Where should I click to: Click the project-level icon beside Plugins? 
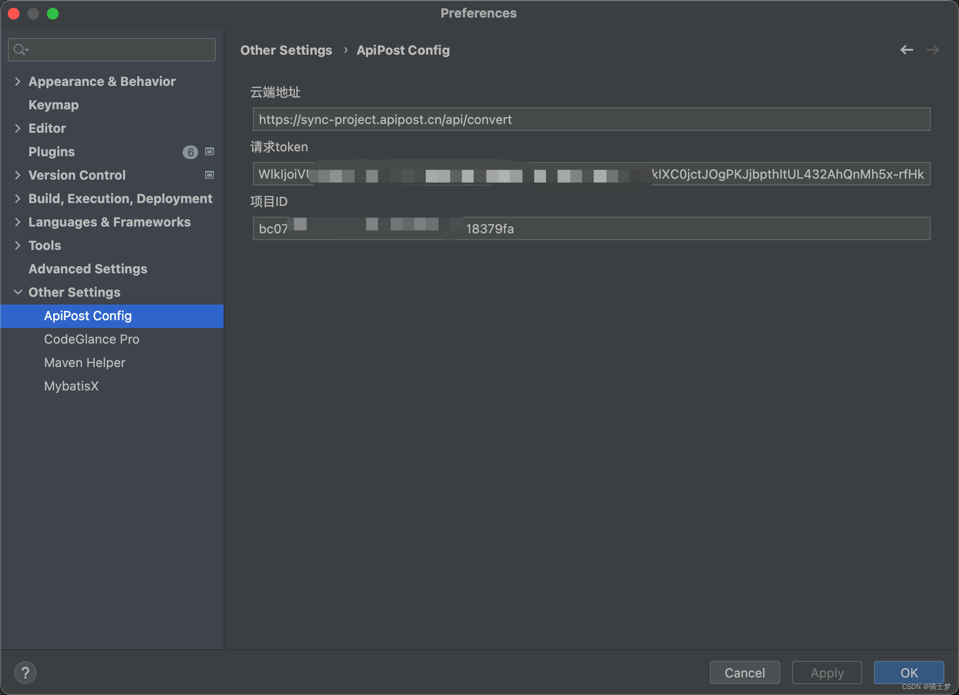click(x=209, y=152)
